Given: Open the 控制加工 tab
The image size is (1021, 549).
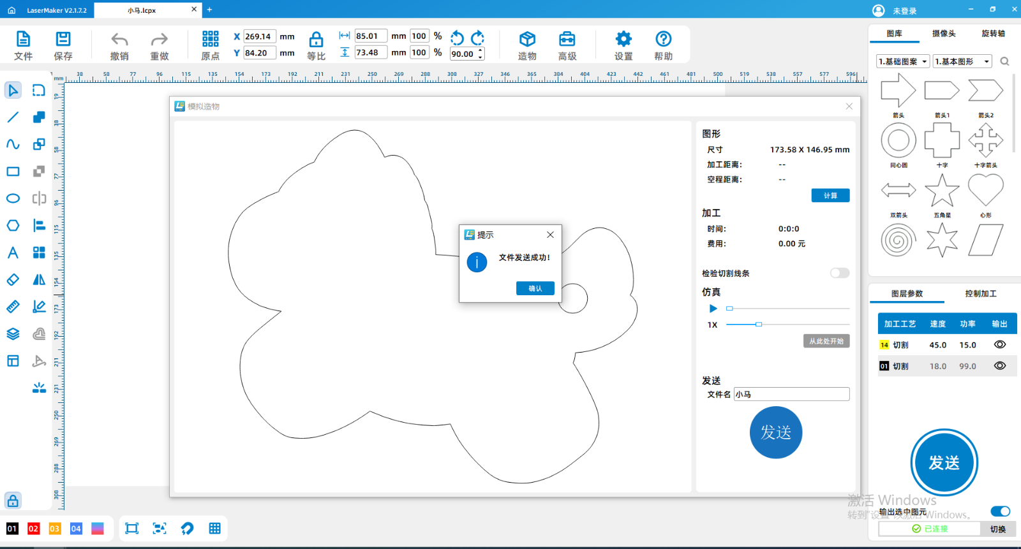Looking at the screenshot, I should 980,293.
